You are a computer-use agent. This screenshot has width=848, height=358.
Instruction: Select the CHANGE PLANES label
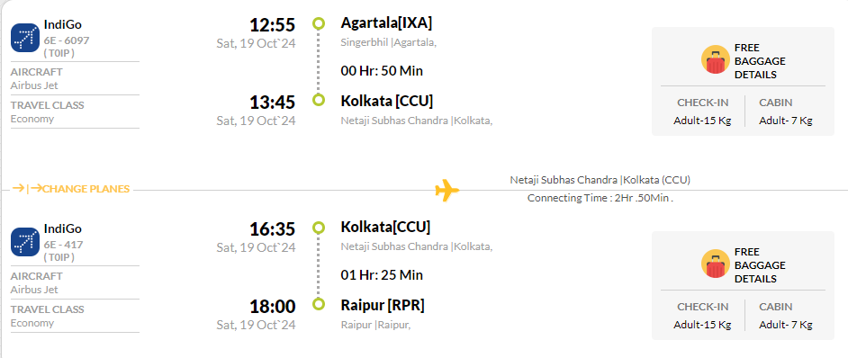tap(86, 189)
